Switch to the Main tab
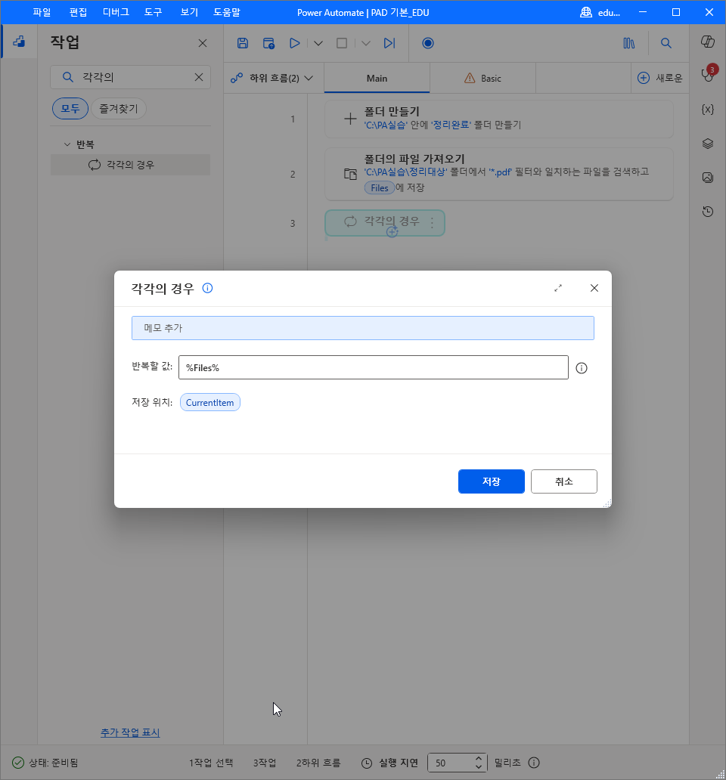This screenshot has width=726, height=780. click(x=377, y=78)
